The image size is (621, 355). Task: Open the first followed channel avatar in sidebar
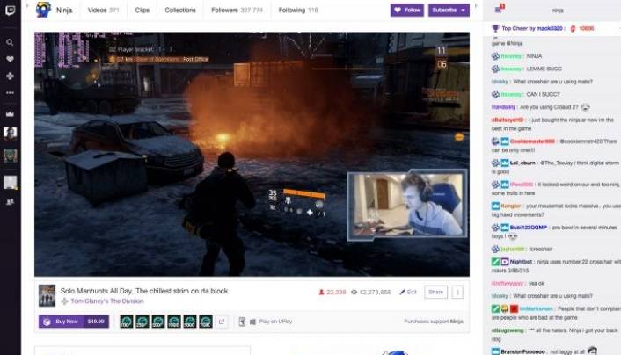[x=11, y=134]
